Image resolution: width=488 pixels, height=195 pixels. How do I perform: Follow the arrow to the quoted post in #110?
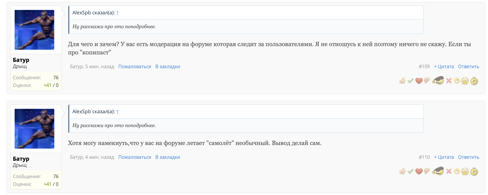[118, 112]
